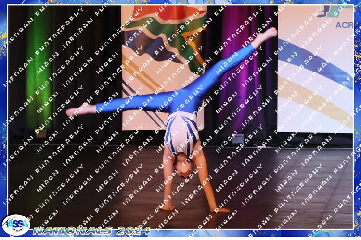Image resolution: width=361 pixels, height=240 pixels.
Task: Click the NATIONALS 2024 caption text
Action: (91, 230)
